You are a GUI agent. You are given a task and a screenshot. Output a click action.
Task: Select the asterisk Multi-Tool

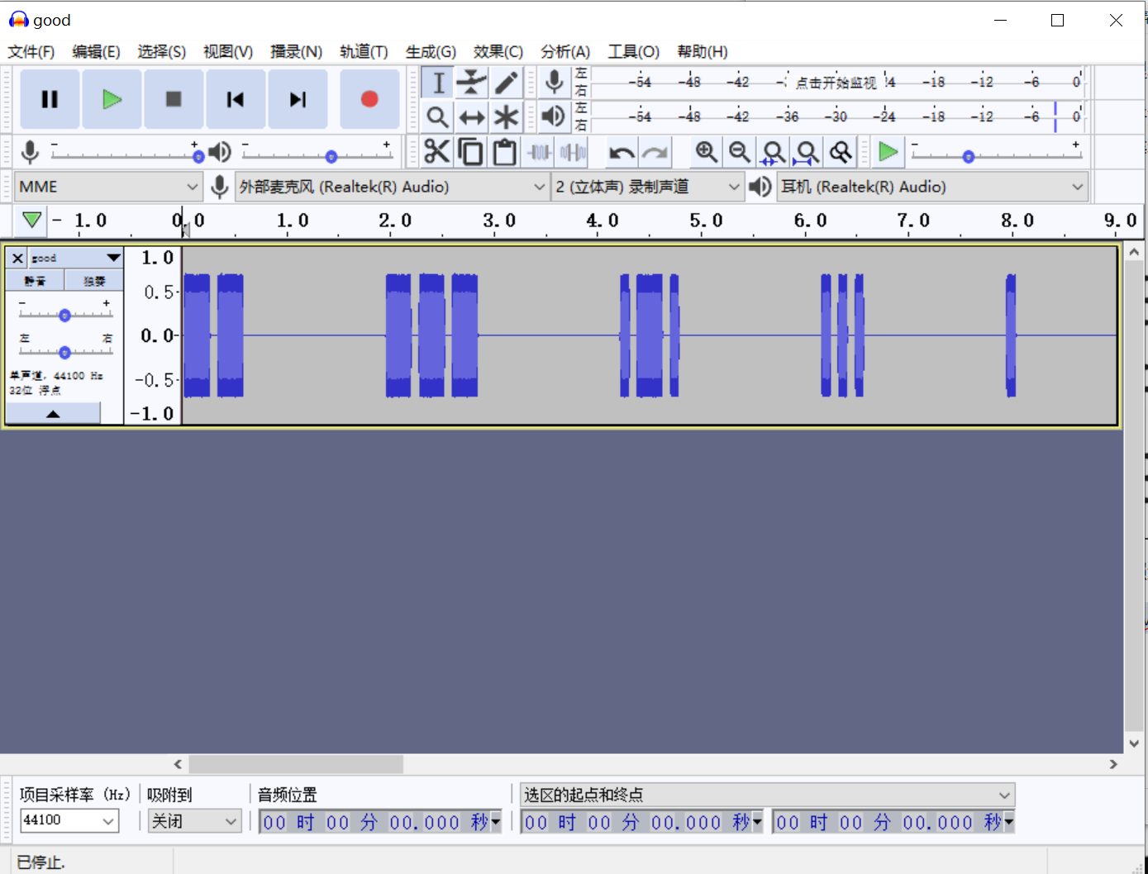pos(506,116)
